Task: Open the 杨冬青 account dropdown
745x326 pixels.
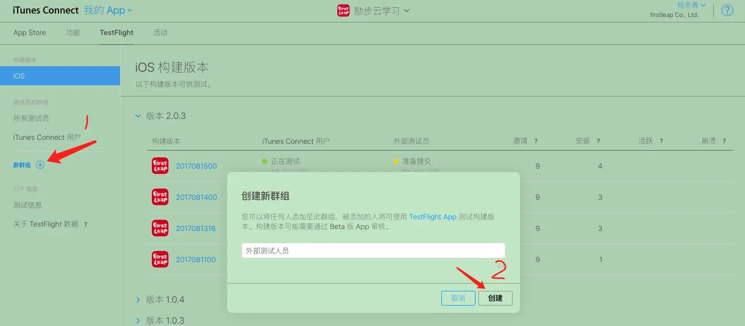Action: (x=690, y=6)
